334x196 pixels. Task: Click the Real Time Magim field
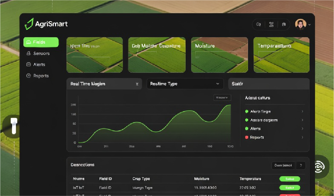pyautogui.click(x=104, y=84)
